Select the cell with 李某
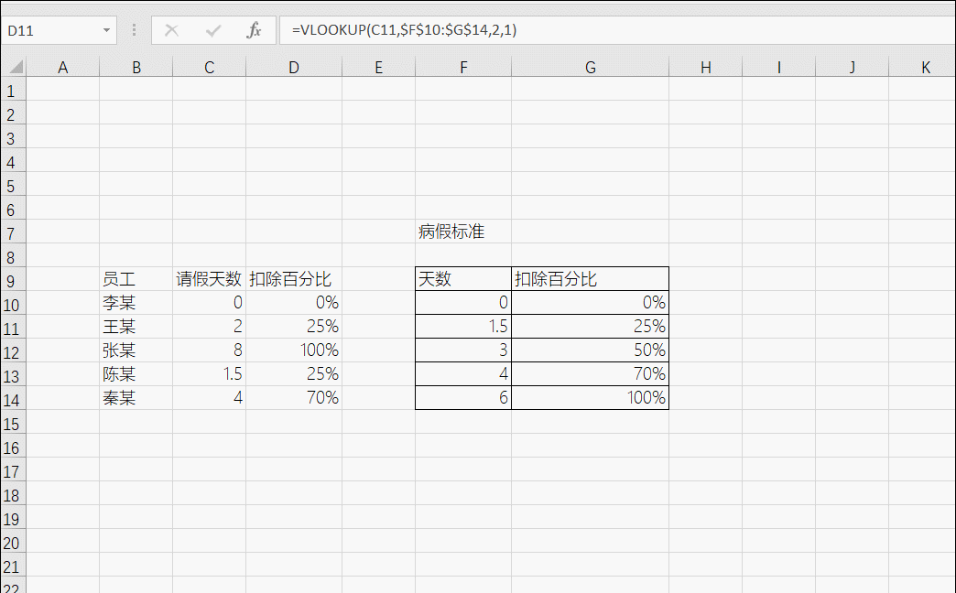Image resolution: width=956 pixels, height=593 pixels. click(x=136, y=303)
